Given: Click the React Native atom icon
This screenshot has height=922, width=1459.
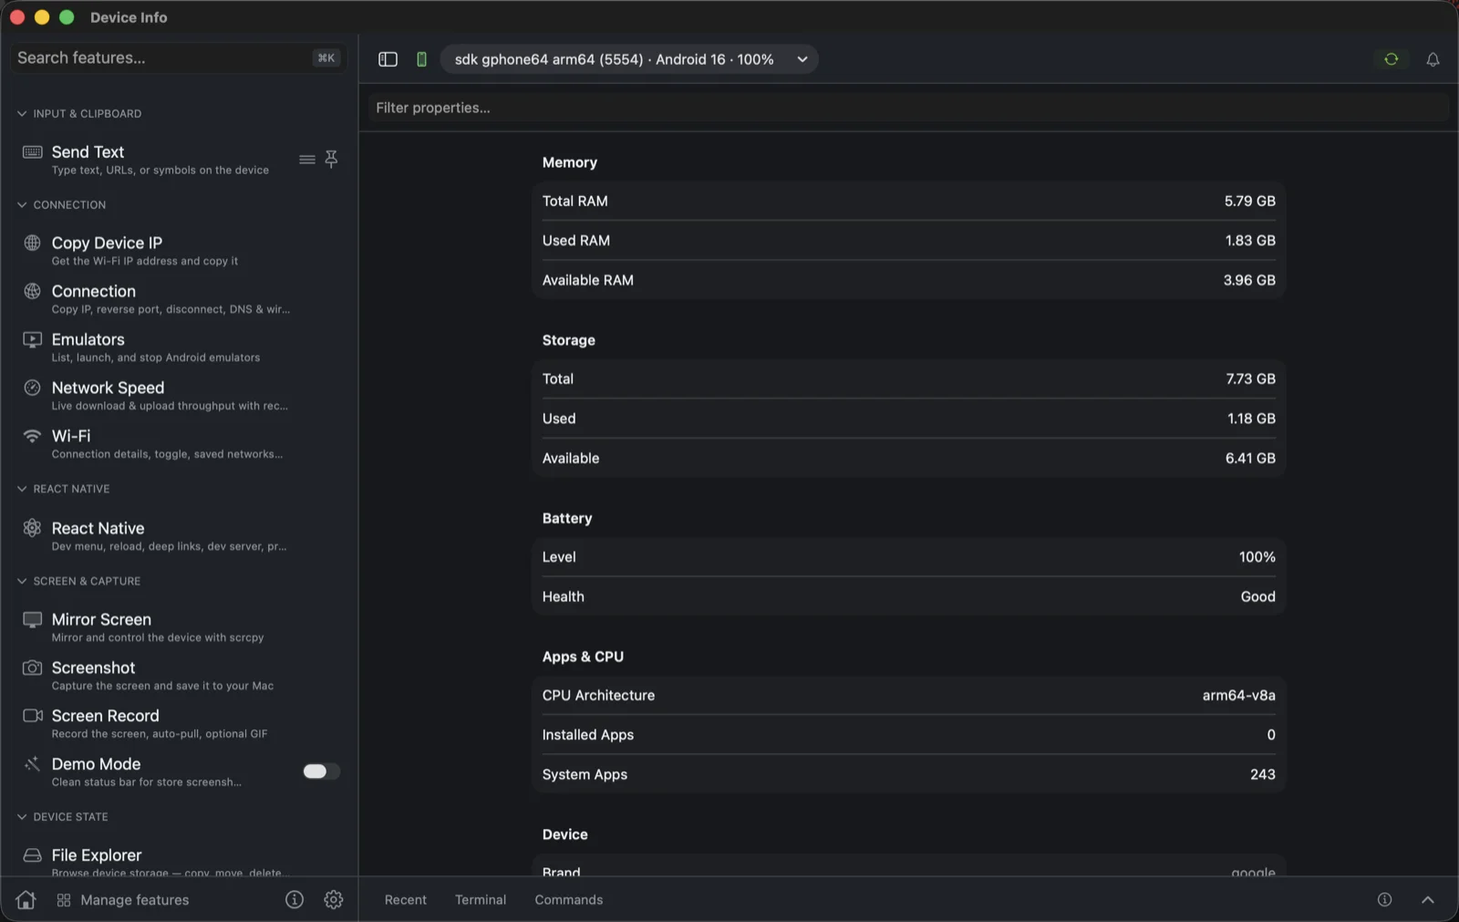Looking at the screenshot, I should pyautogui.click(x=32, y=528).
